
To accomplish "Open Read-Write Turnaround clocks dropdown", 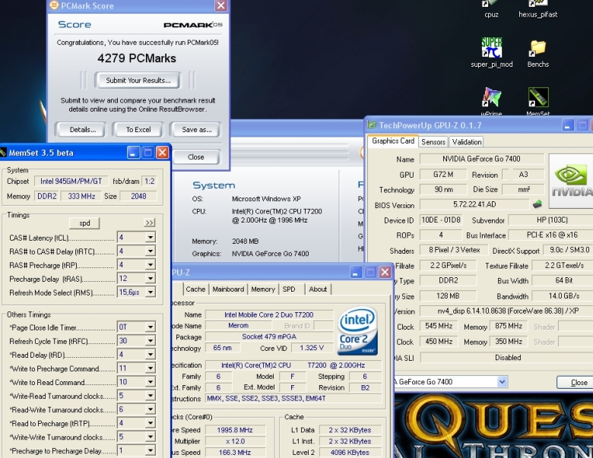I will 150,409.
